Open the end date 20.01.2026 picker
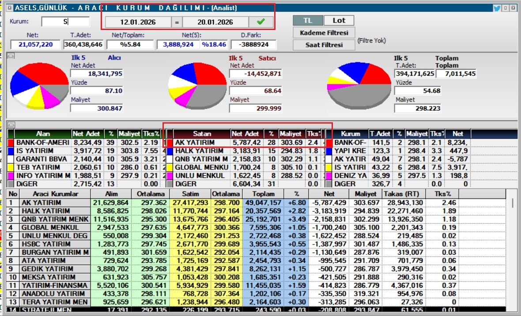The height and width of the screenshot is (316, 521). (x=215, y=22)
